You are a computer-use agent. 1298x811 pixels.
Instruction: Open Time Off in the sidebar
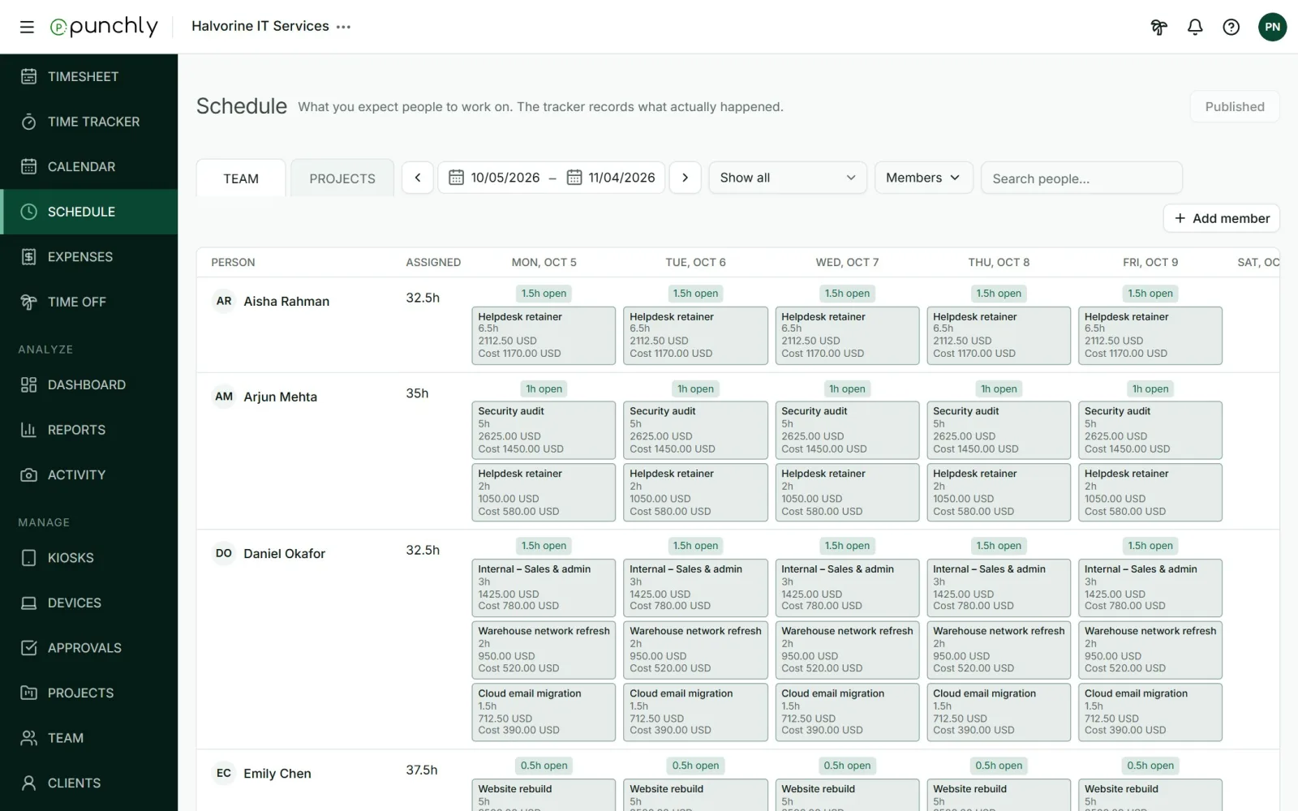coord(89,302)
